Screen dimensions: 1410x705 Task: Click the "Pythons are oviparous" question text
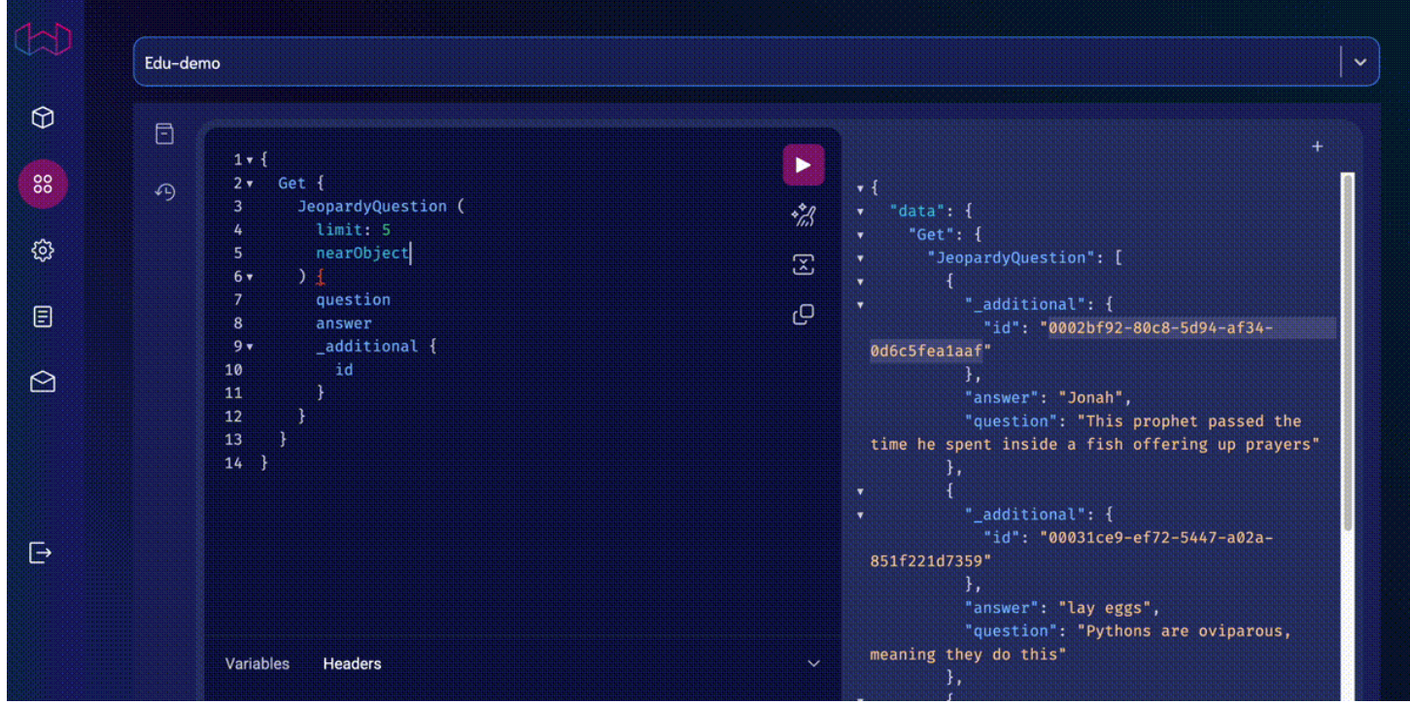(1185, 631)
